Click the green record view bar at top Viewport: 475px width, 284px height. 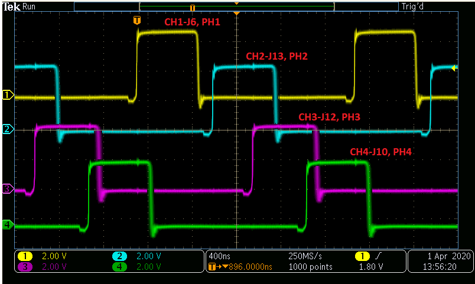point(236,6)
